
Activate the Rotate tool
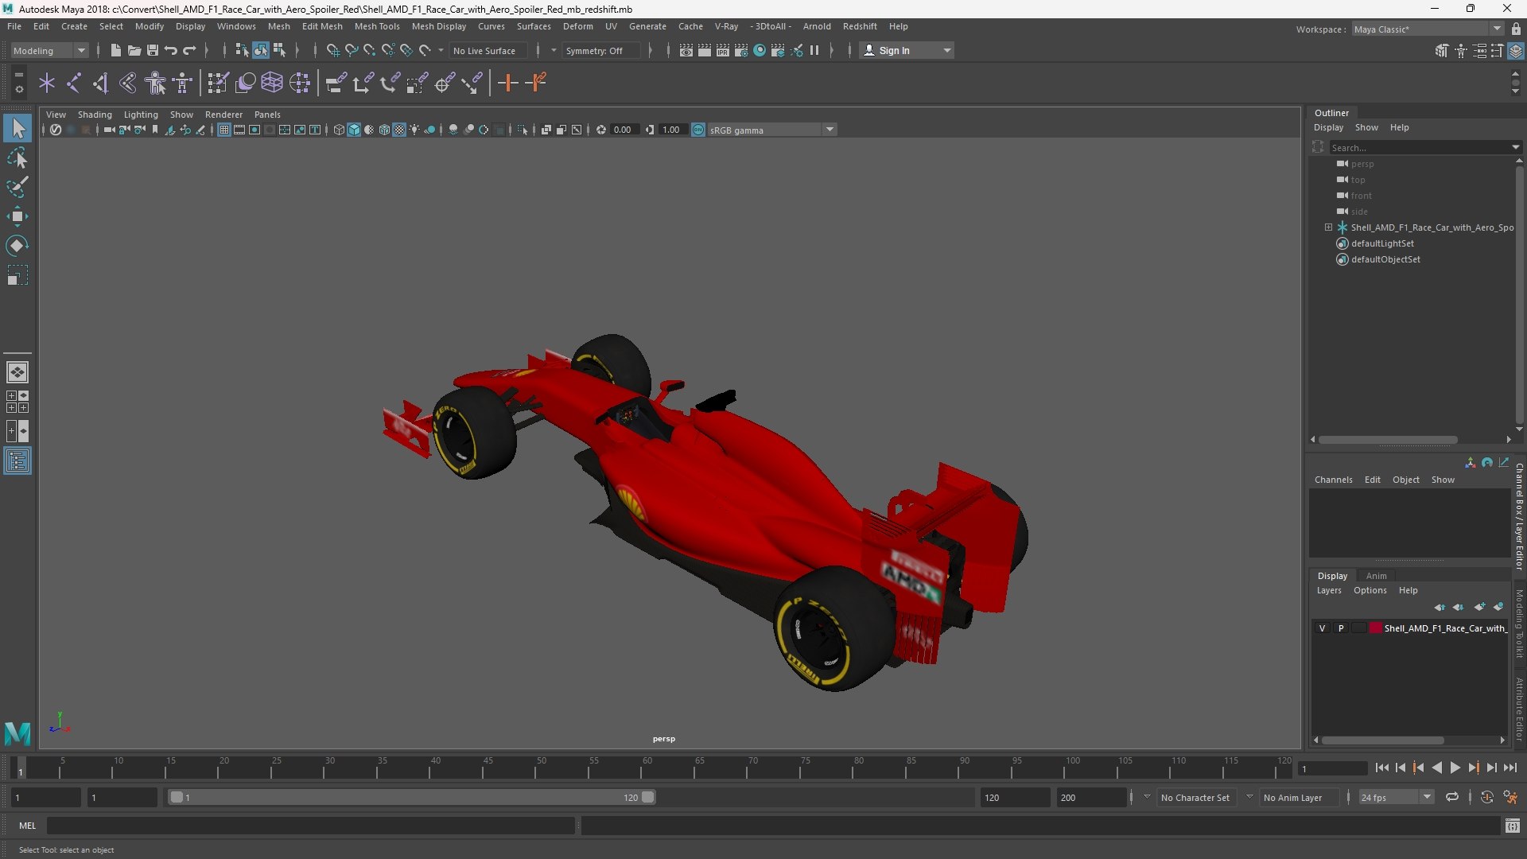(17, 246)
